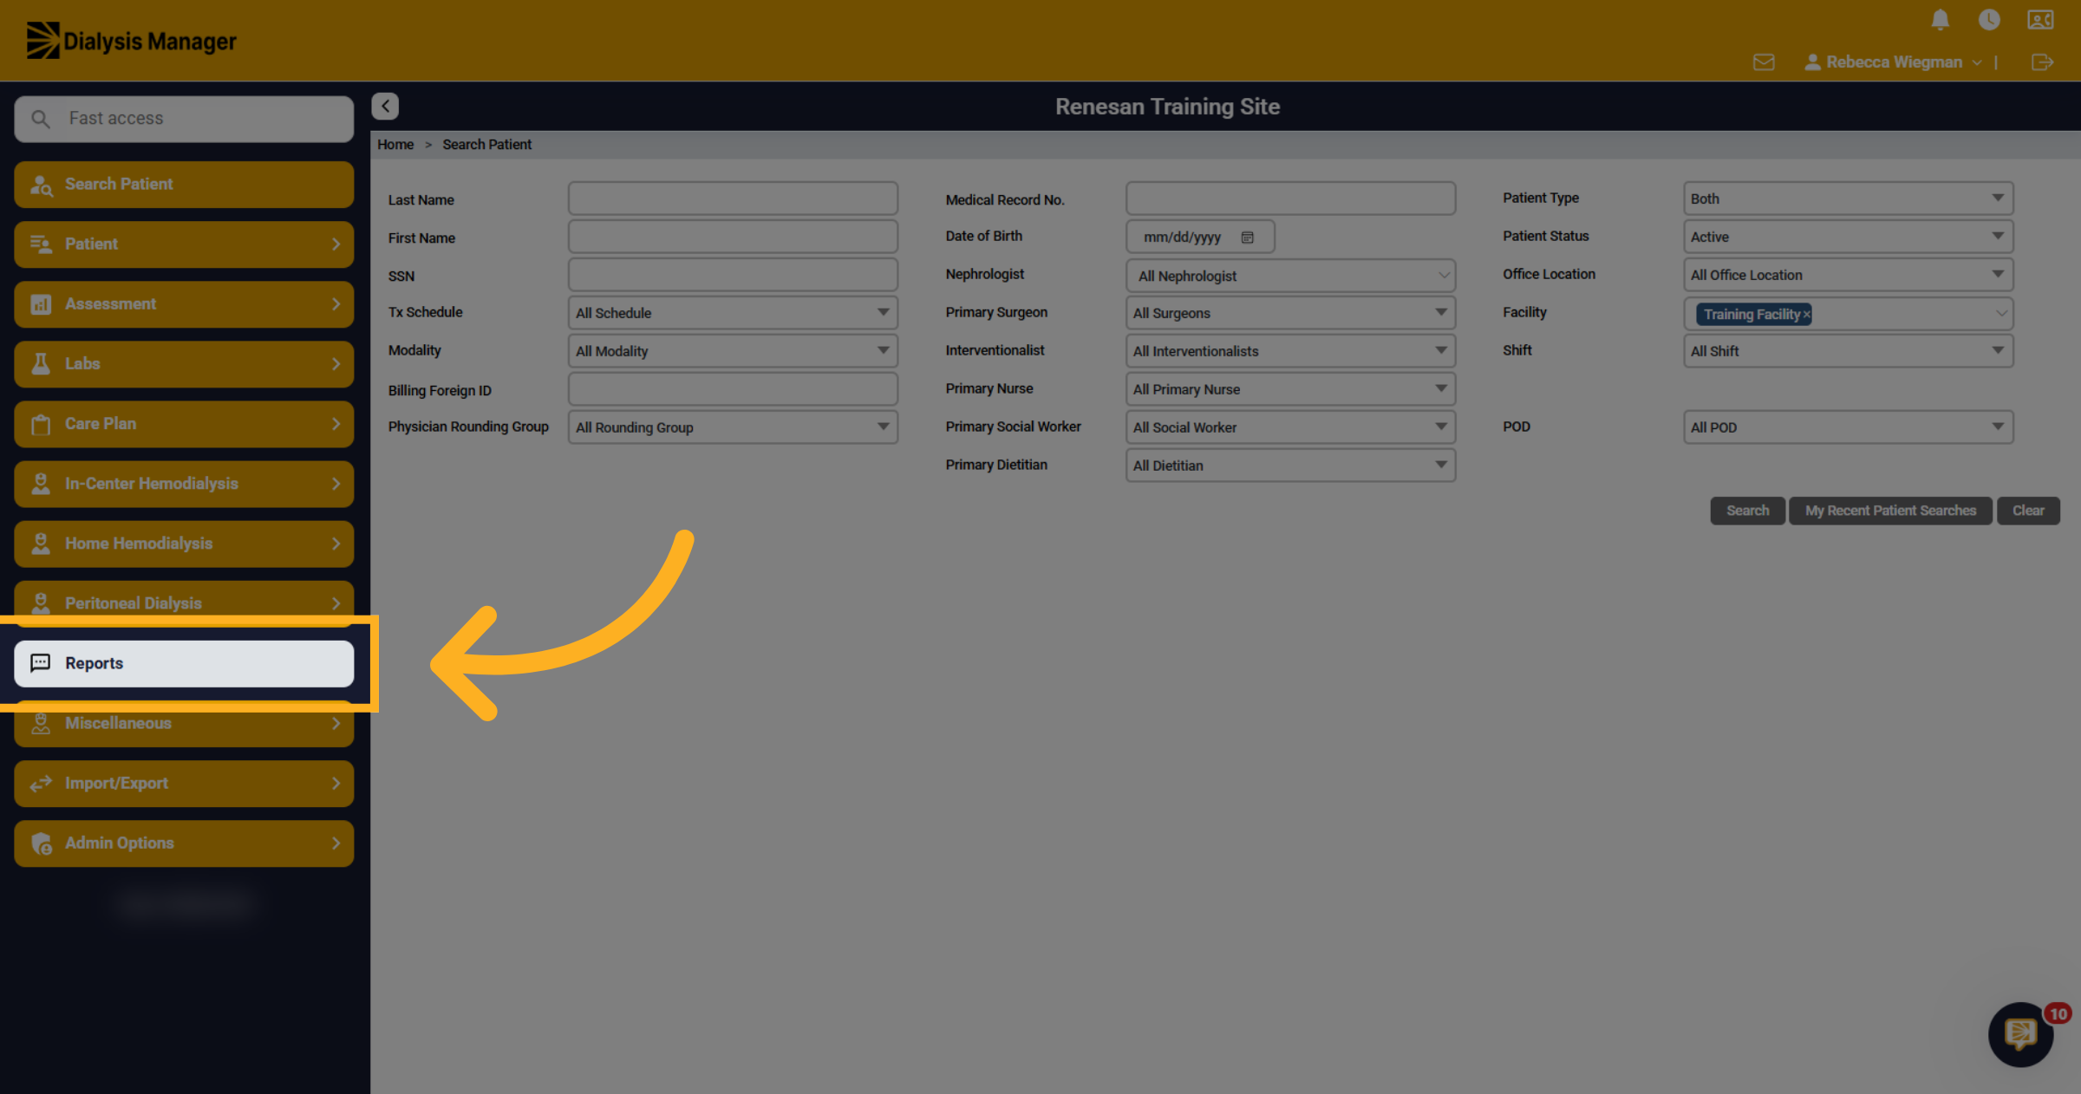This screenshot has height=1094, width=2081.
Task: Open the clock history icon
Action: 1989,20
